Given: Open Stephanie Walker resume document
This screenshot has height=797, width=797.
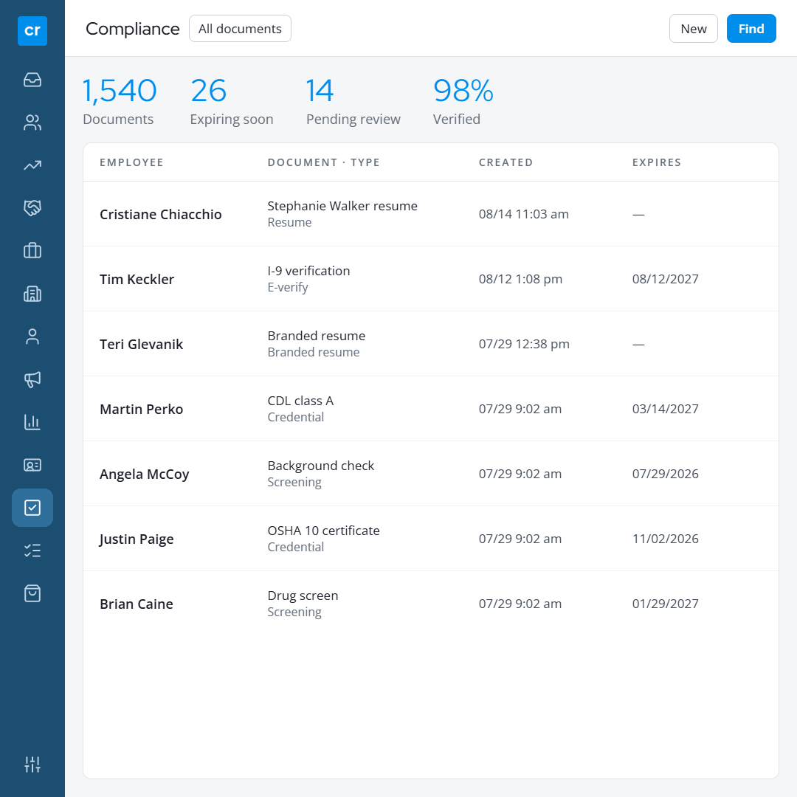Looking at the screenshot, I should pyautogui.click(x=342, y=206).
